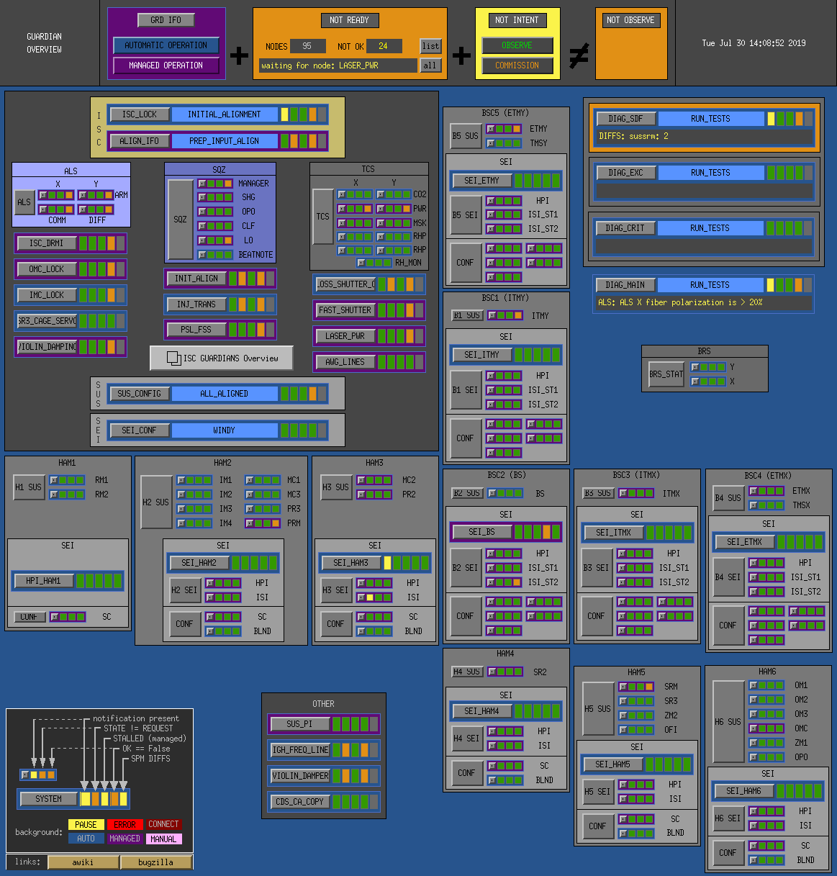The width and height of the screenshot is (837, 876).
Task: Click the WINDY state readout for SEI_CONF
Action: pos(224,430)
